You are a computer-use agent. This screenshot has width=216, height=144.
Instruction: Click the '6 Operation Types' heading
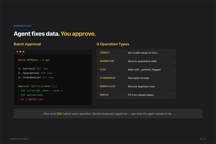tap(113, 44)
